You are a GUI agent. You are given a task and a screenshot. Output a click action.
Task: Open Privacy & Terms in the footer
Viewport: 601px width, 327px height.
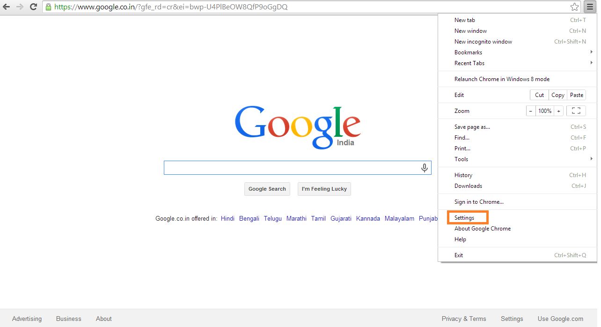pos(464,319)
